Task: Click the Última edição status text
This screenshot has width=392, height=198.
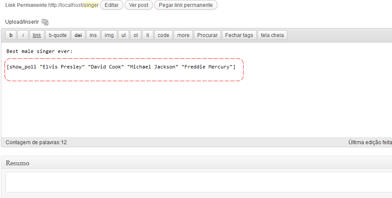Action: click(370, 142)
